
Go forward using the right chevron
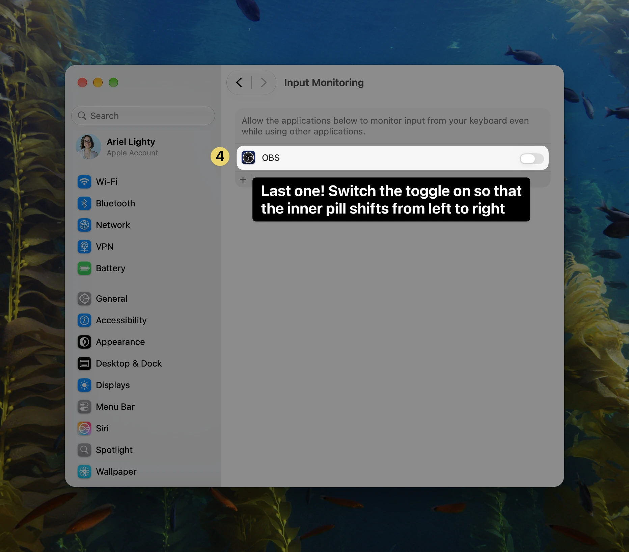[264, 82]
